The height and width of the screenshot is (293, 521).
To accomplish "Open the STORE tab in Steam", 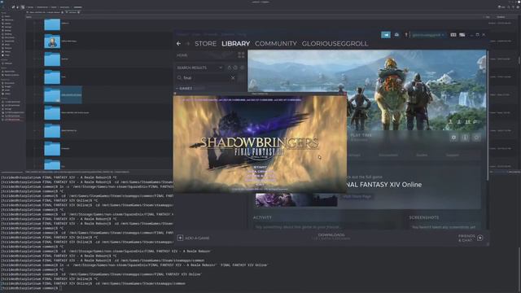I will [205, 43].
